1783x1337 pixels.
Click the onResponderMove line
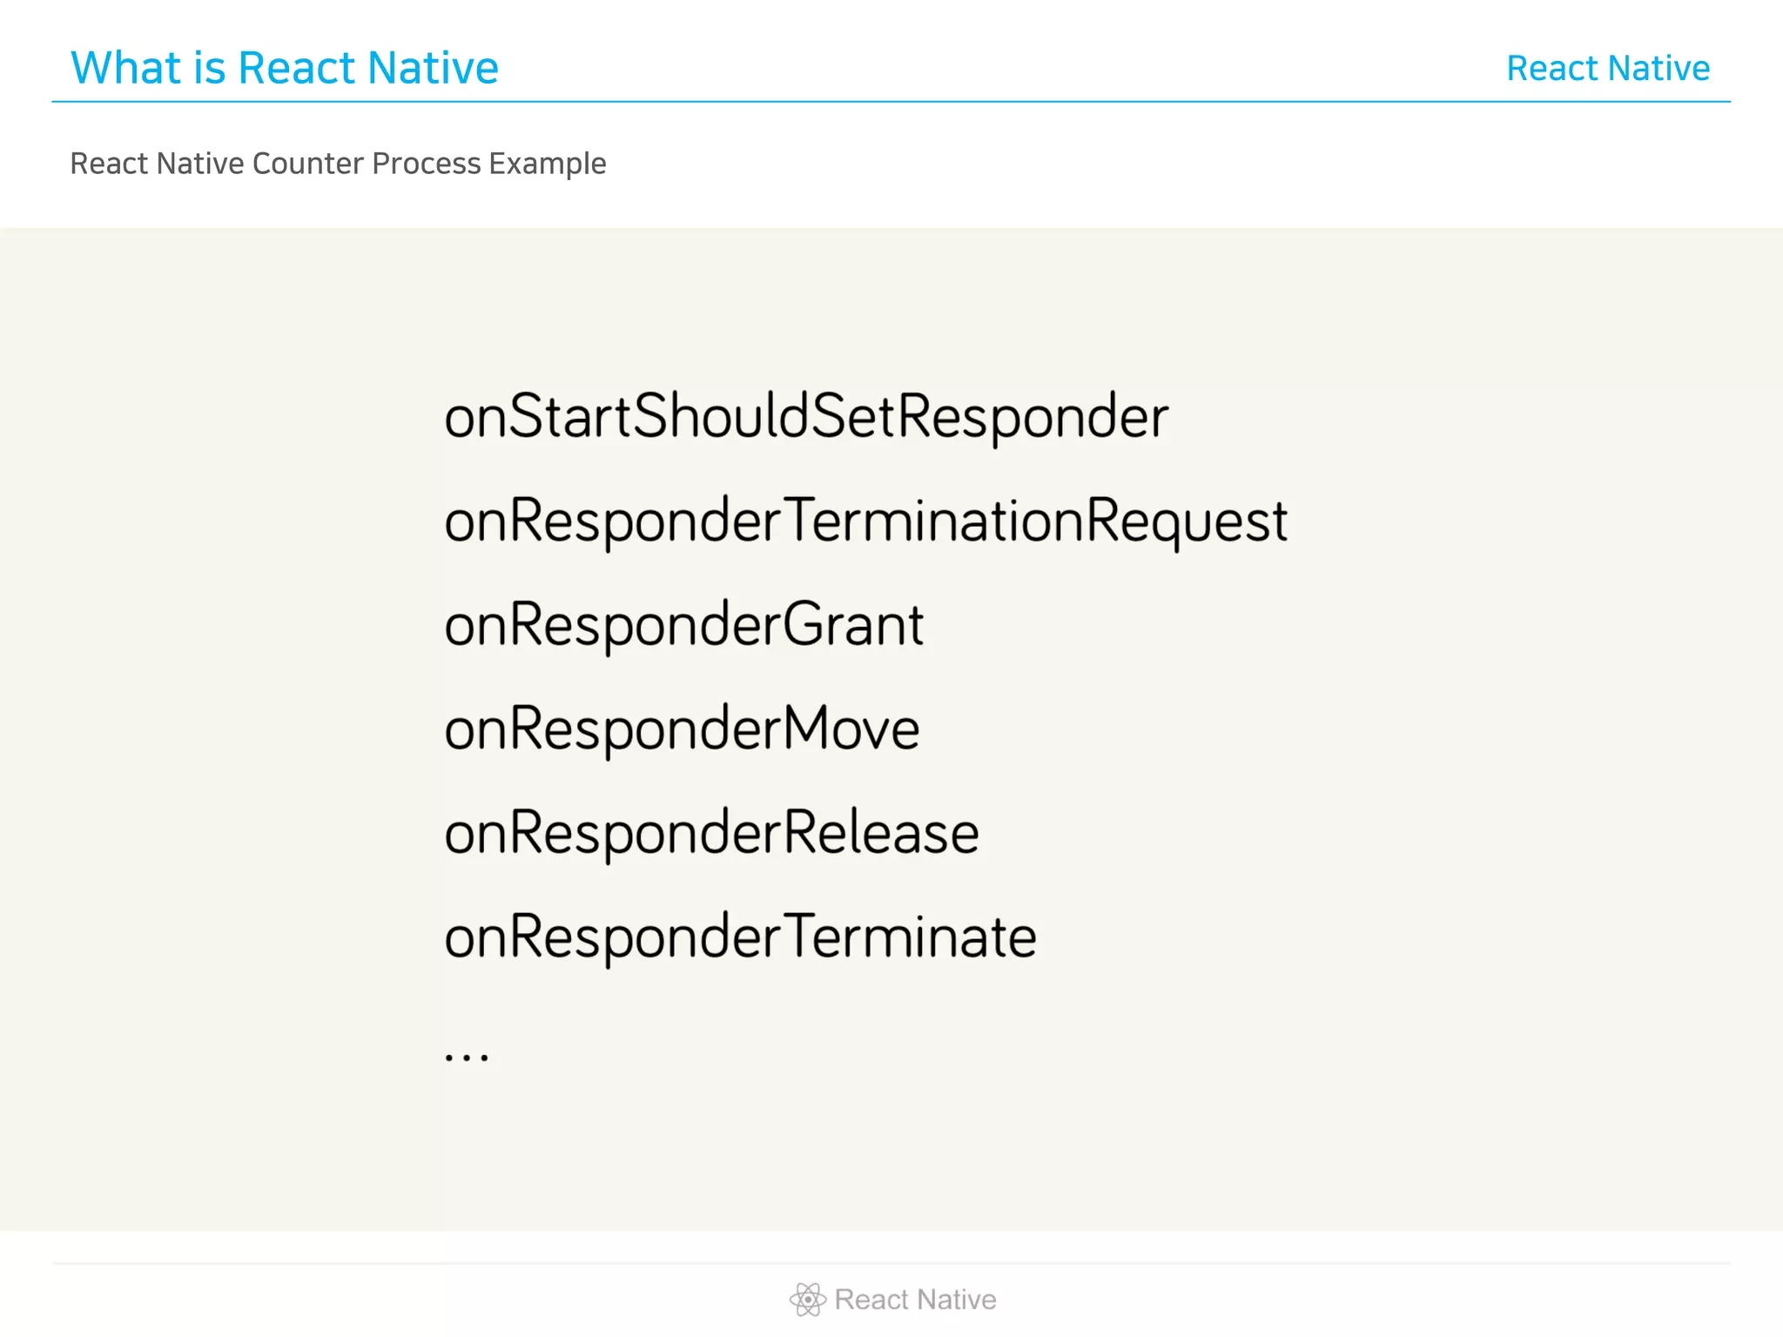[682, 729]
